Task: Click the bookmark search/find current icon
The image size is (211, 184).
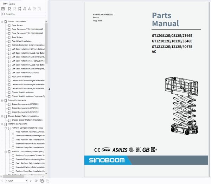Action: coord(20,9)
